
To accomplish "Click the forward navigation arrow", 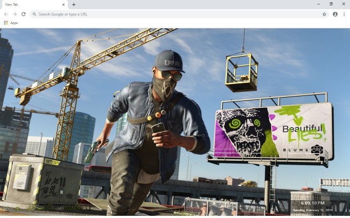I will [15, 14].
